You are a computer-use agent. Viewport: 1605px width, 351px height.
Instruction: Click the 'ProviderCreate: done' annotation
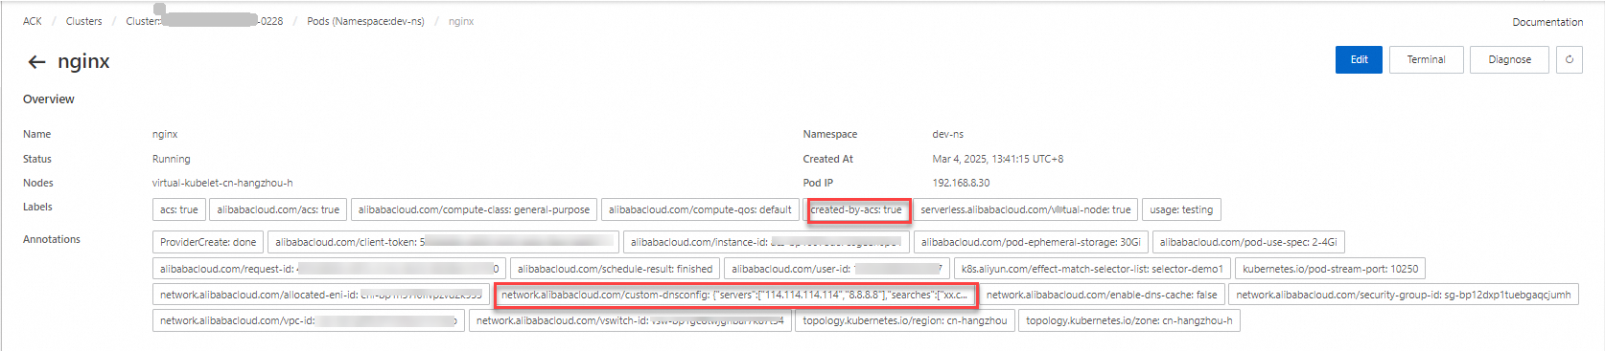(208, 242)
